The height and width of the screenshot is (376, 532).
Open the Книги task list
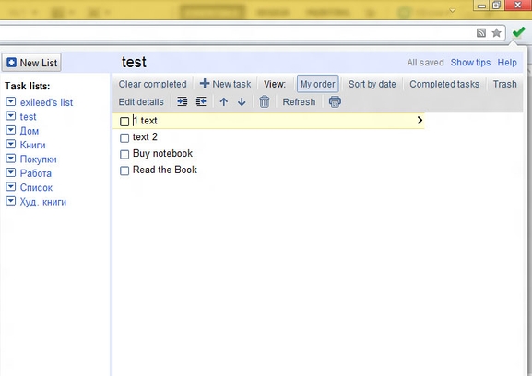32,145
